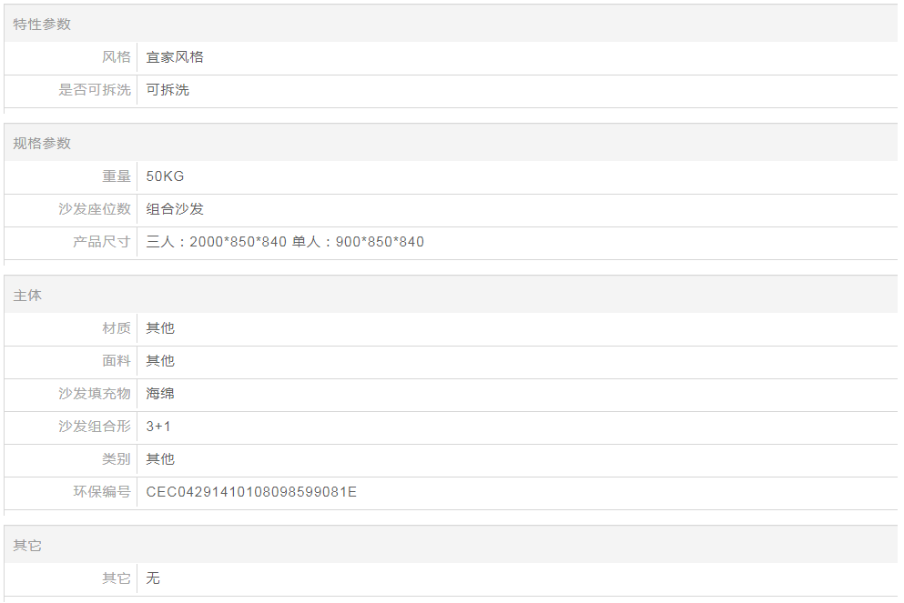Click the 沙发填充物 row label
The image size is (904, 603).
click(x=95, y=394)
